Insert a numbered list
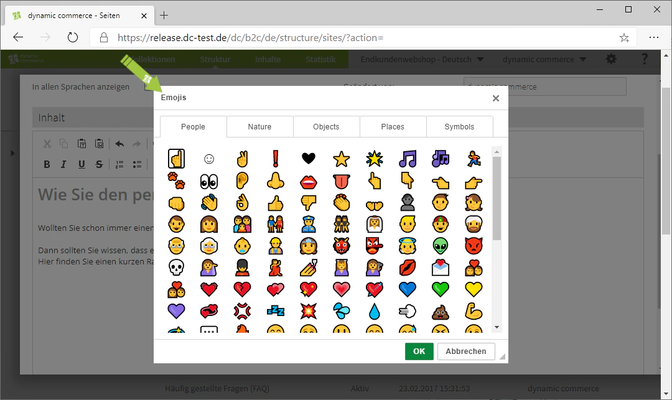 coord(119,164)
